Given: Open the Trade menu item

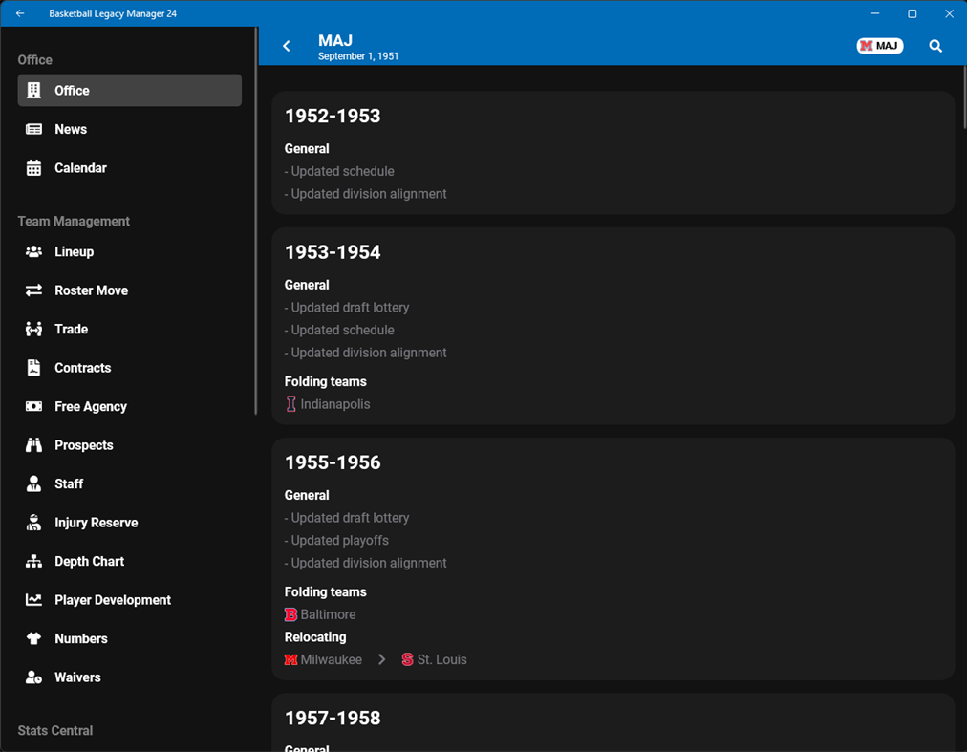Looking at the screenshot, I should (x=130, y=330).
